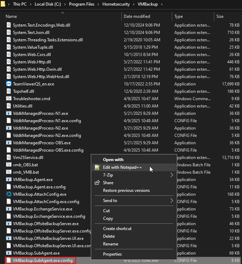Select System.Web.Http.WebHost.dll file name

(x=41, y=77)
